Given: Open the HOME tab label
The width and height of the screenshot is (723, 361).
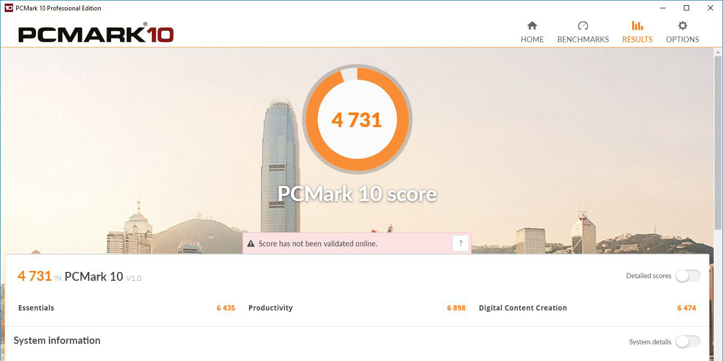Looking at the screenshot, I should pyautogui.click(x=532, y=40).
